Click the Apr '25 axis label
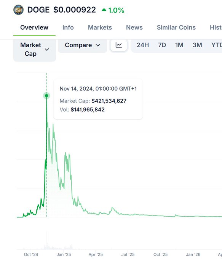 tap(96, 254)
